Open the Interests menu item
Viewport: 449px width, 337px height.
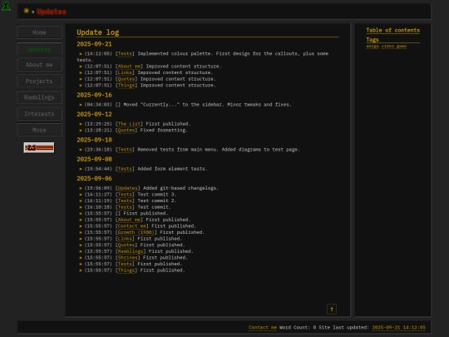(x=39, y=114)
